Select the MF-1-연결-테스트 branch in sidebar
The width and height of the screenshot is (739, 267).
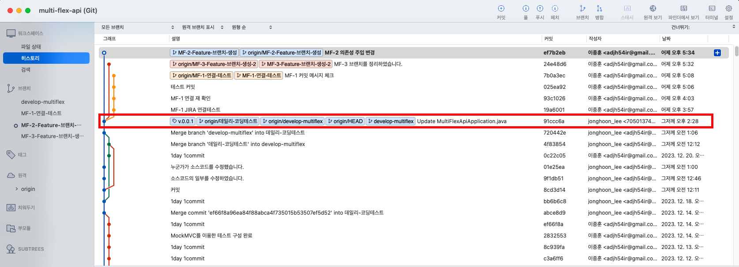click(x=41, y=113)
